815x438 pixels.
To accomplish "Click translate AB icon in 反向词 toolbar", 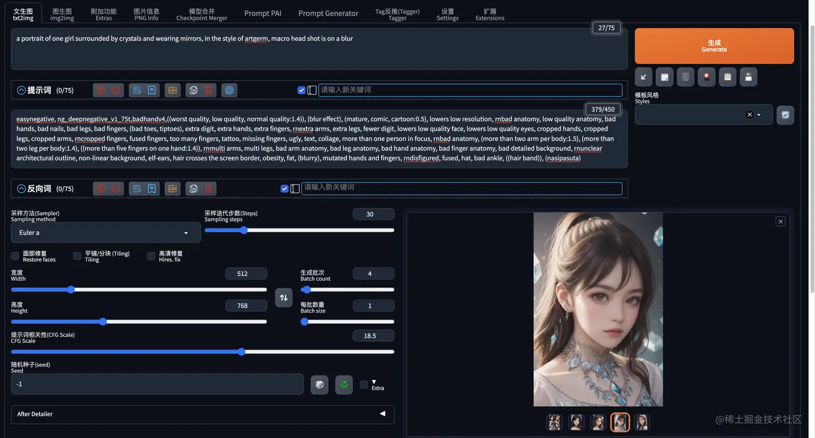I will click(x=172, y=189).
